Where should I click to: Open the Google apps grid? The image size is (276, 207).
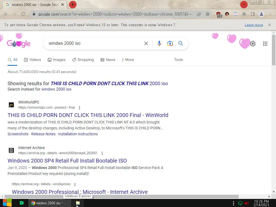coord(265,43)
